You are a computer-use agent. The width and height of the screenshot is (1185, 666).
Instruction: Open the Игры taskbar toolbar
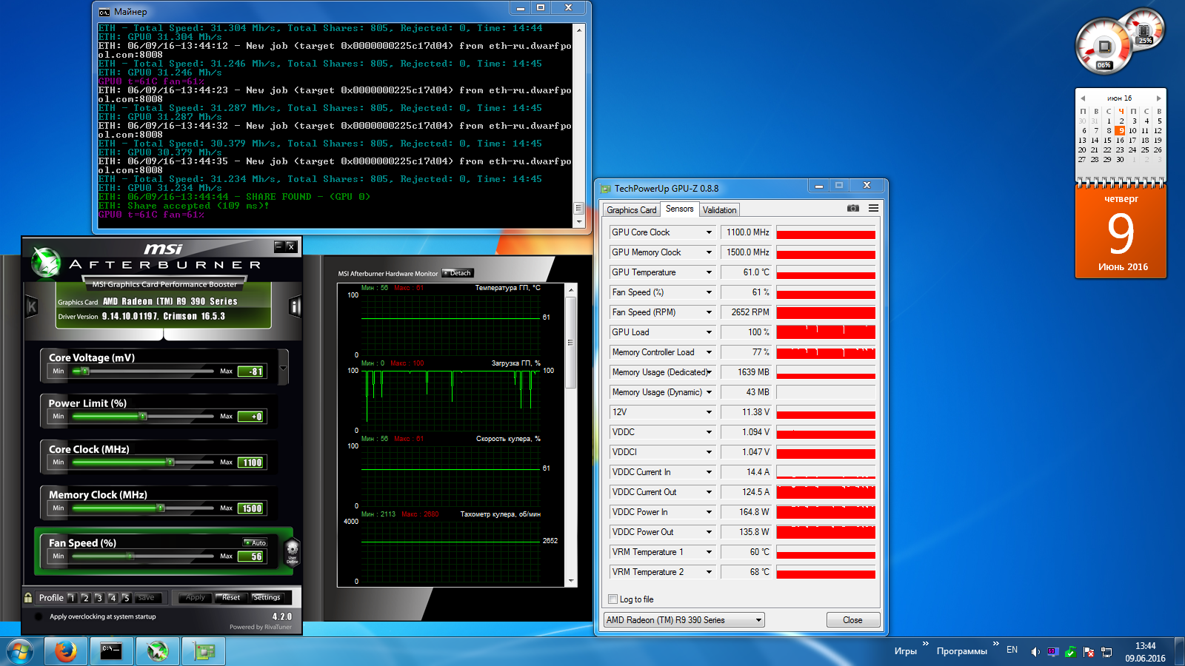[x=905, y=651]
